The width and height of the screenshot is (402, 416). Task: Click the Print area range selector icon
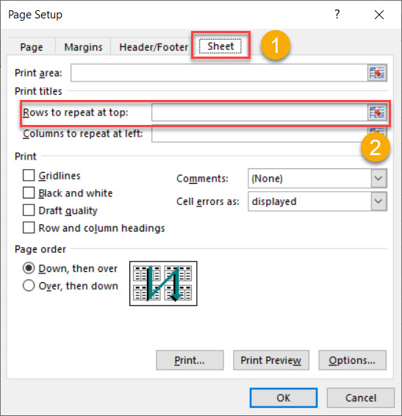click(x=377, y=73)
